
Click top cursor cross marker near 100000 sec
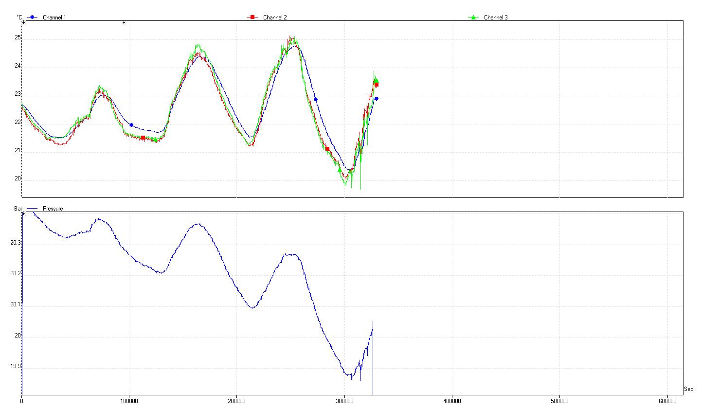pos(124,22)
